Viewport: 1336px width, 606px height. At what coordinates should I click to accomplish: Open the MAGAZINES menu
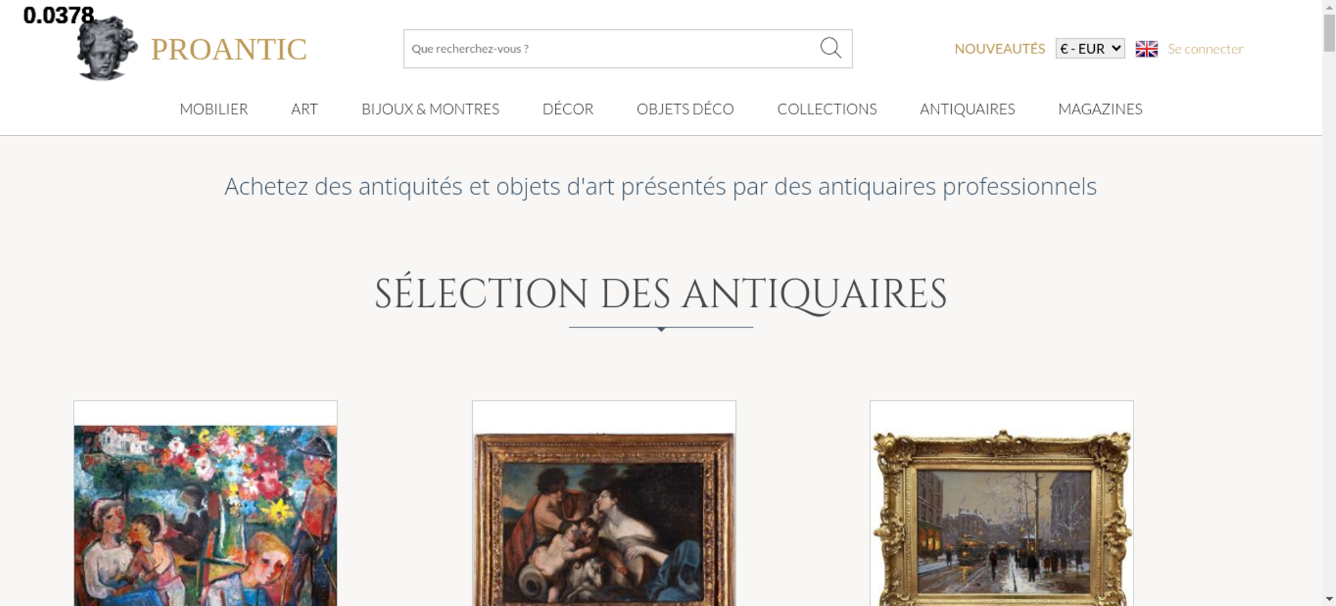1100,109
